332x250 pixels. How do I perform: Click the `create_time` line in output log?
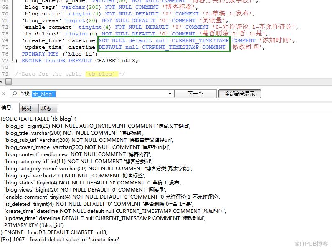pos(115,211)
